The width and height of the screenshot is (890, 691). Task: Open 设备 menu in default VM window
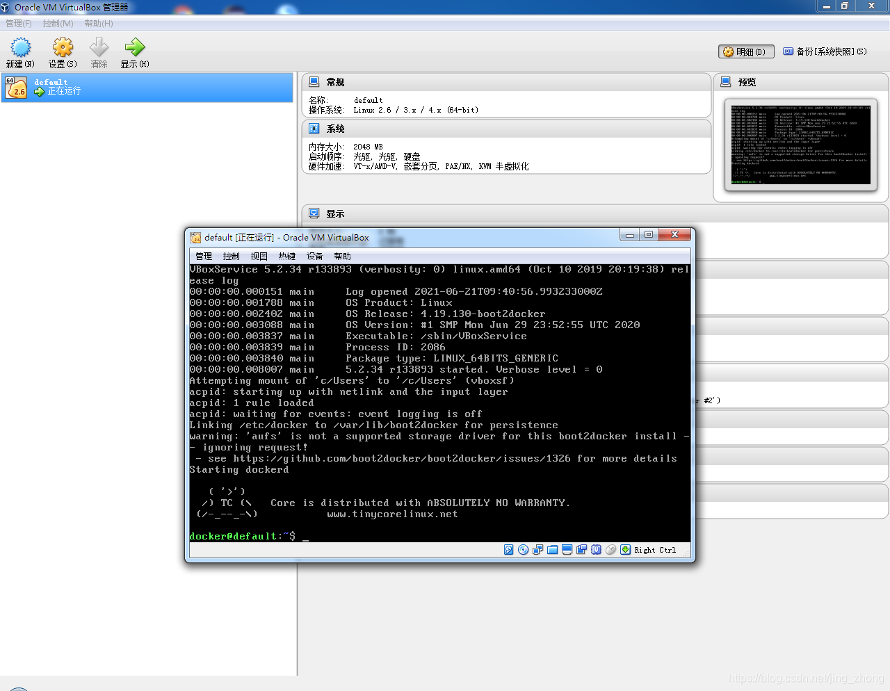point(315,257)
